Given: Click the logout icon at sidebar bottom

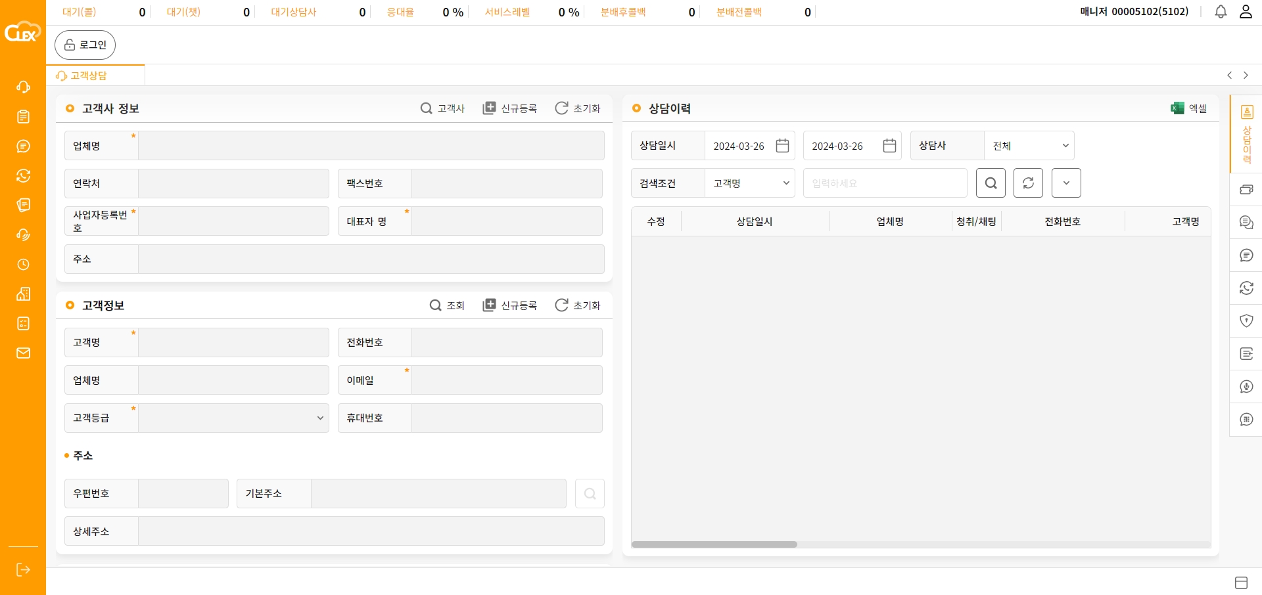Looking at the screenshot, I should (23, 569).
